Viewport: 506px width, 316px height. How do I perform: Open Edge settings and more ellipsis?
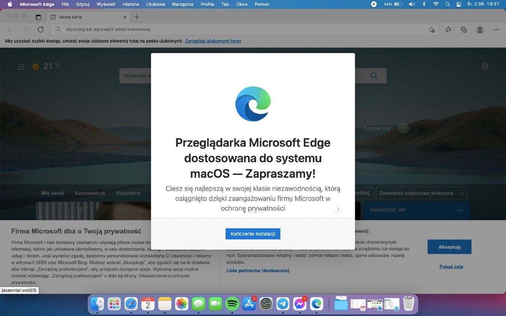point(496,29)
